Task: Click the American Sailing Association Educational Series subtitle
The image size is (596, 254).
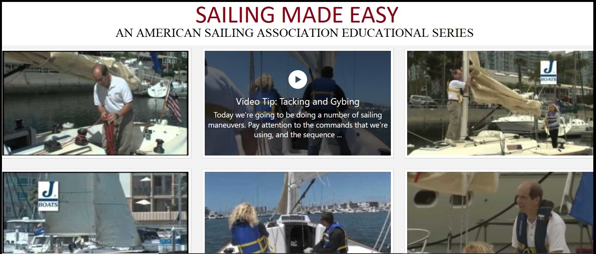Action: 295,33
